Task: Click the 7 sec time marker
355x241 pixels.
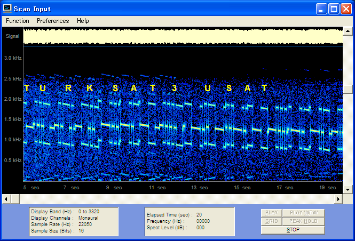Action: [x=71, y=188]
